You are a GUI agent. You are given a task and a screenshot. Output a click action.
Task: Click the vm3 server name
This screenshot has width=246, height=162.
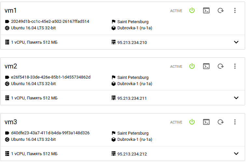(x=11, y=122)
